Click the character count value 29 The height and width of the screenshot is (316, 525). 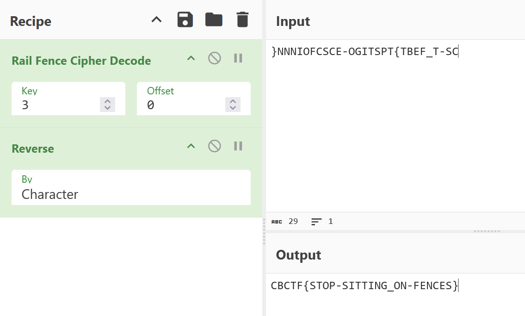coord(293,221)
